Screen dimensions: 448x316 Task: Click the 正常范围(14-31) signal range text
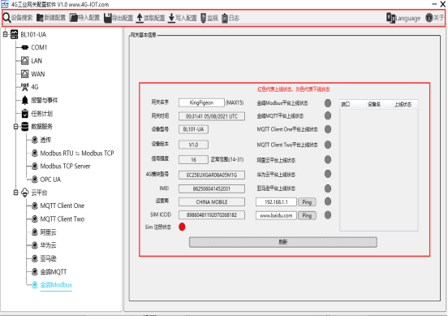(x=227, y=159)
